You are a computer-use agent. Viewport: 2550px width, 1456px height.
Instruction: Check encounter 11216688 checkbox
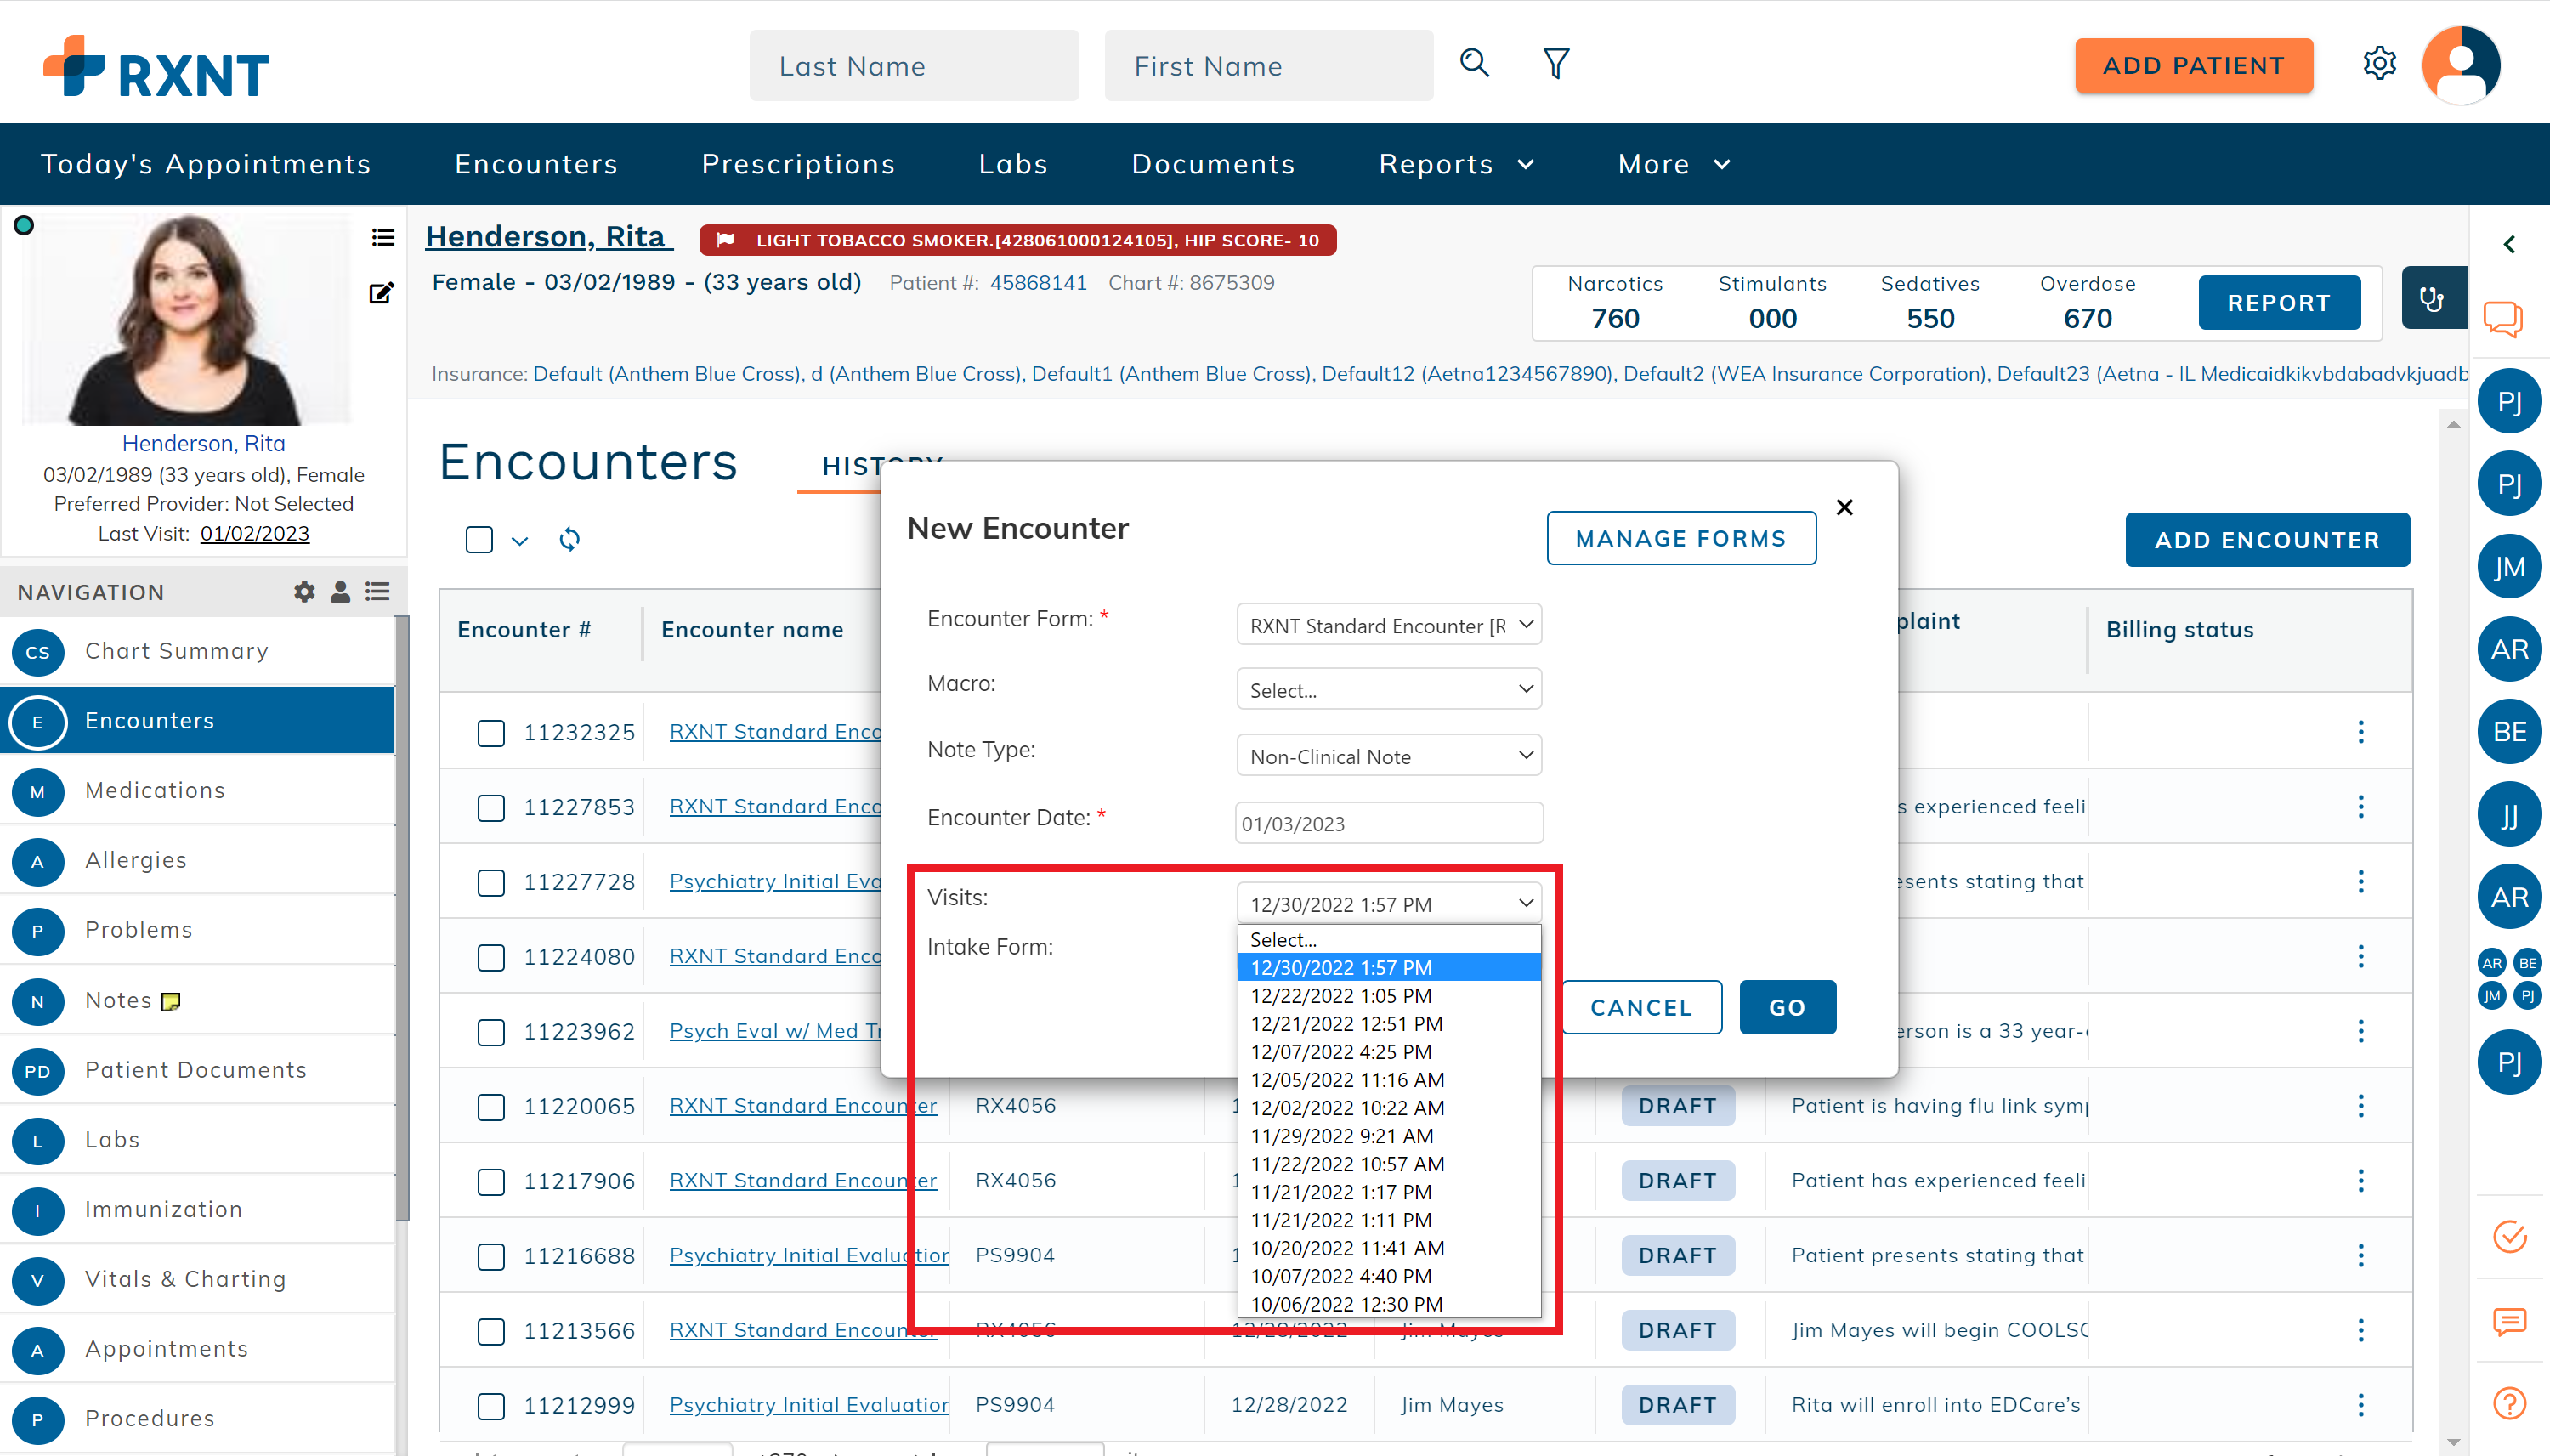pos(491,1257)
